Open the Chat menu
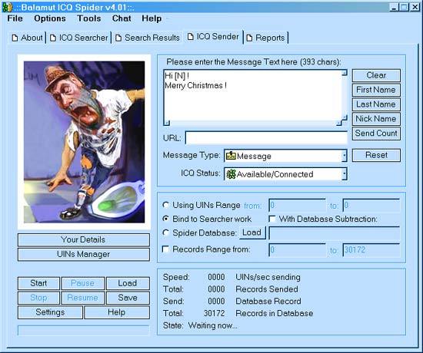The height and width of the screenshot is (353, 423). (122, 18)
